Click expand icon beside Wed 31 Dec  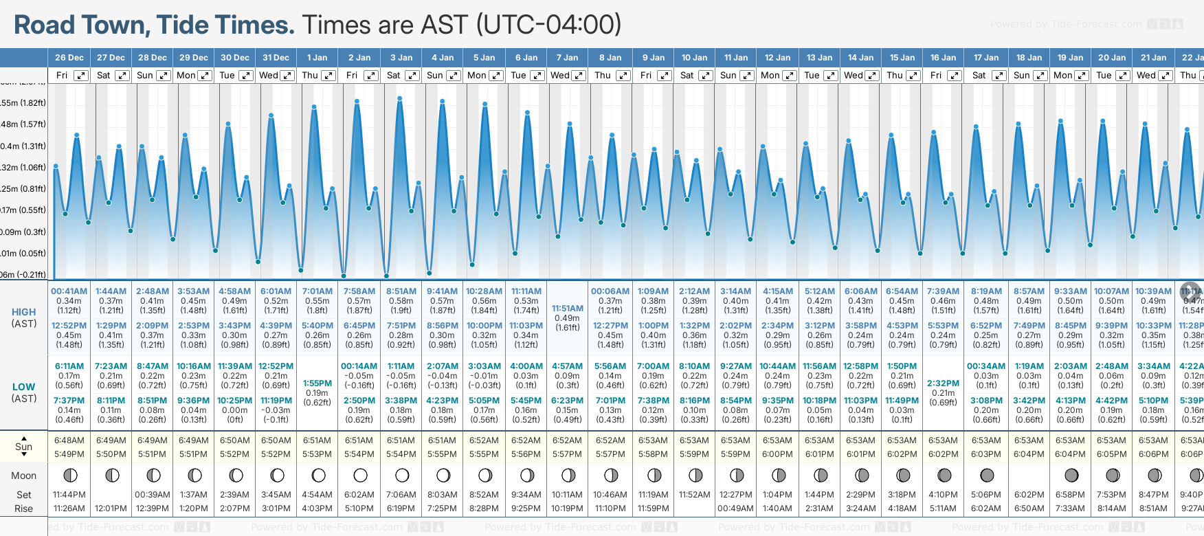point(287,76)
